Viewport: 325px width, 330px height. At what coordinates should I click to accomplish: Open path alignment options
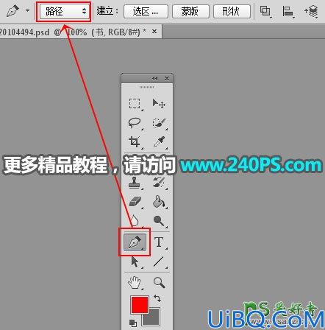pyautogui.click(x=288, y=11)
